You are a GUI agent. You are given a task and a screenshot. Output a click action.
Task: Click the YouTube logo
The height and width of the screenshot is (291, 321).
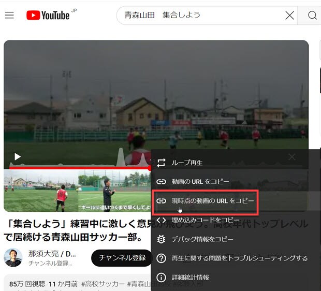tap(48, 15)
